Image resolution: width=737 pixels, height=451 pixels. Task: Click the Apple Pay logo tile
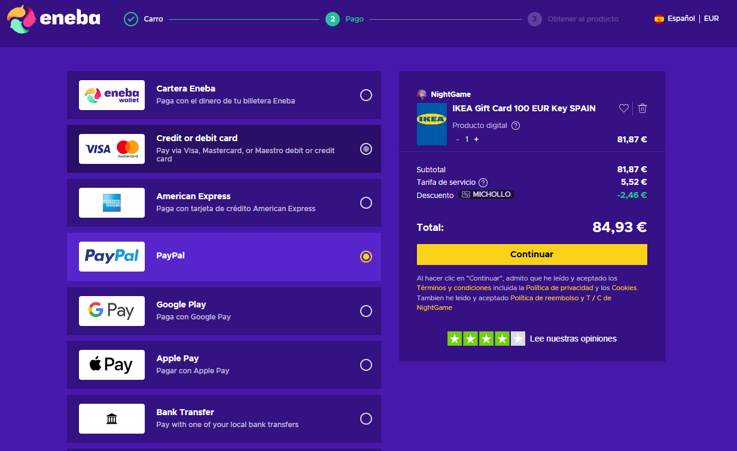[112, 365]
